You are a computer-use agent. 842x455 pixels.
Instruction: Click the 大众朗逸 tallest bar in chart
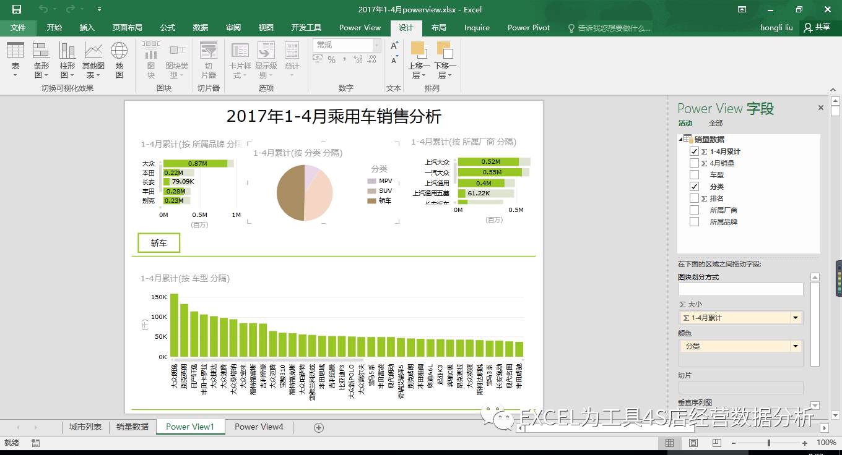[x=174, y=325]
